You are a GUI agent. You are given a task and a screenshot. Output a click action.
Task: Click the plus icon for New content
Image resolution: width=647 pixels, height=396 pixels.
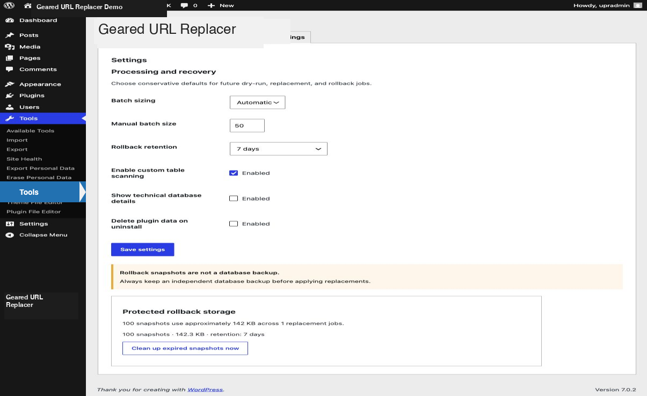(211, 5)
